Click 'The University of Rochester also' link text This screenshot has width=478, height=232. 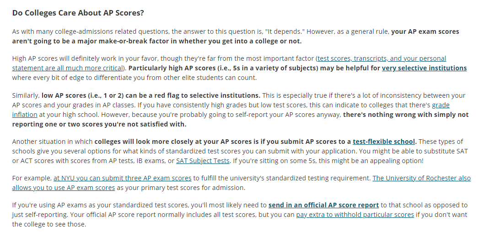(421, 178)
